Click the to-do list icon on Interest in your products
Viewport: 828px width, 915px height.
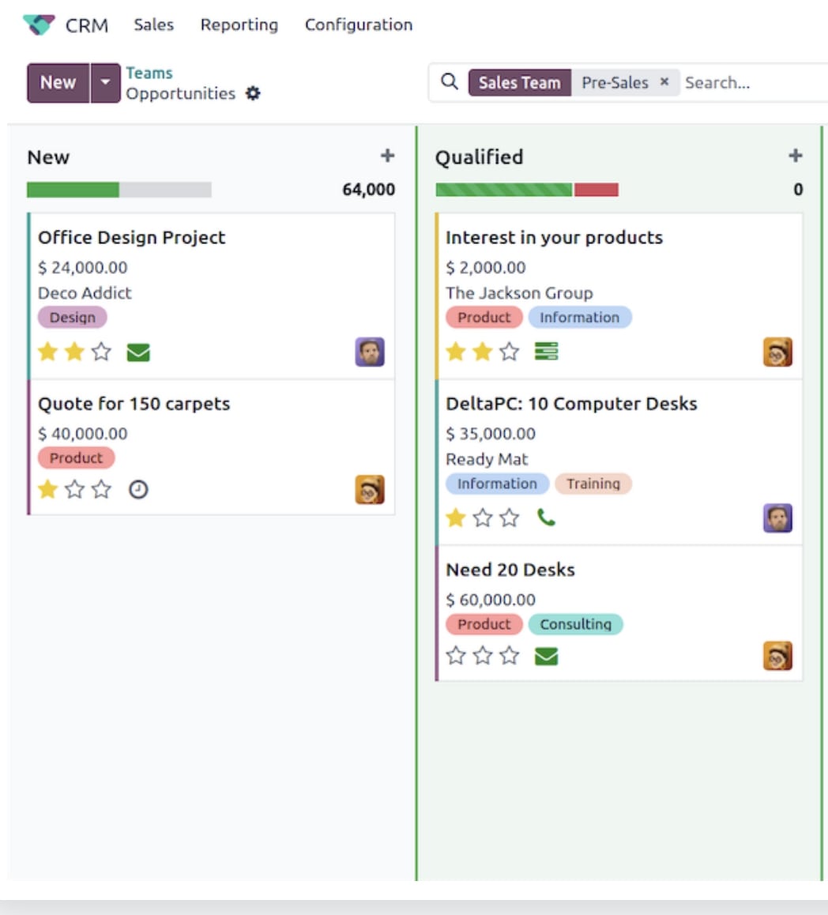click(x=546, y=352)
